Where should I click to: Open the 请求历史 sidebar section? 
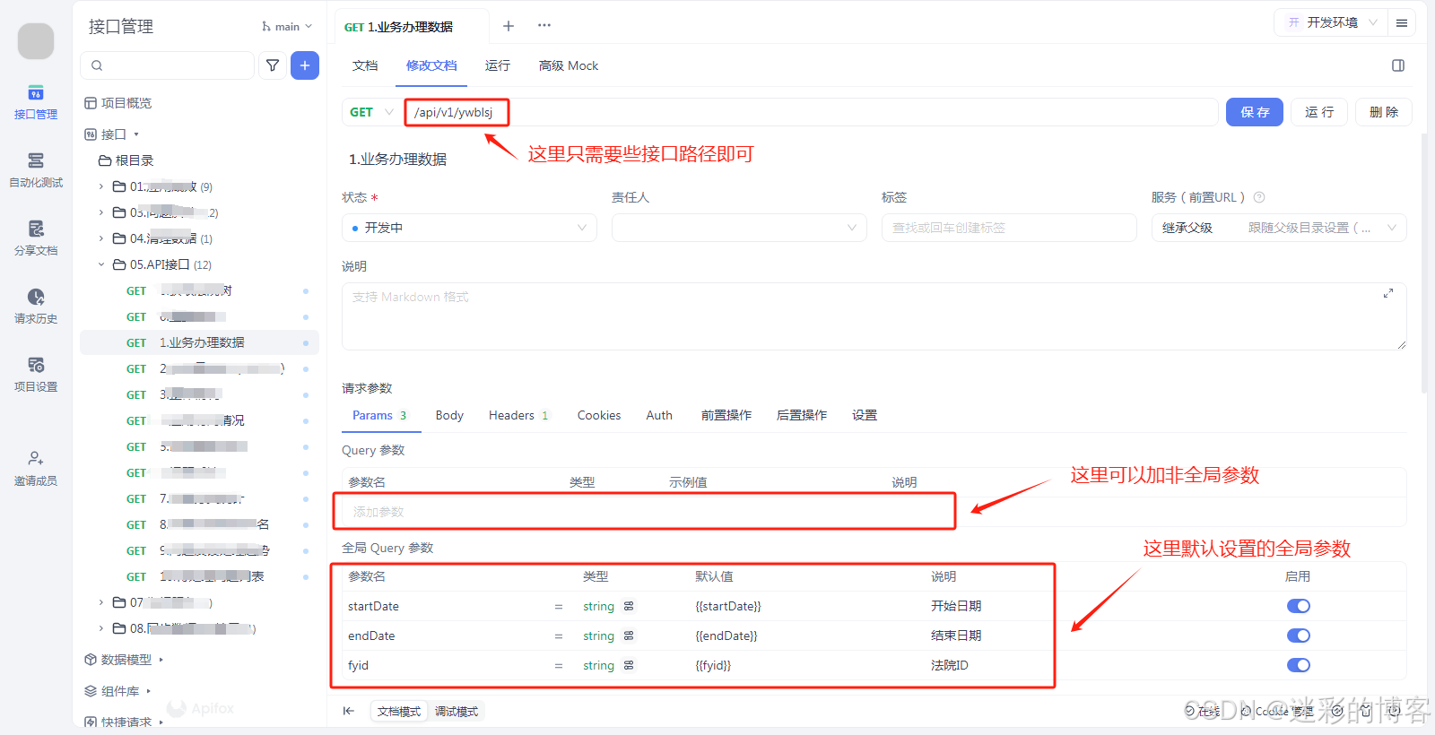36,307
